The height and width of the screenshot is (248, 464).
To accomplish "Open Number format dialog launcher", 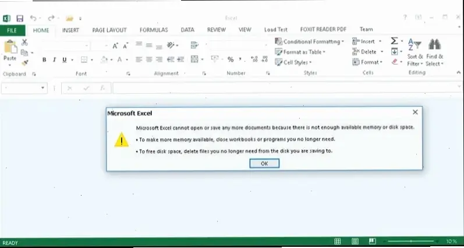I will [268, 73].
